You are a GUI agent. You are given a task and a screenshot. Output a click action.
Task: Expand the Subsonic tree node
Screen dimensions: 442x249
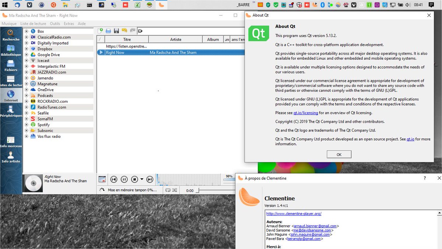tap(27, 130)
